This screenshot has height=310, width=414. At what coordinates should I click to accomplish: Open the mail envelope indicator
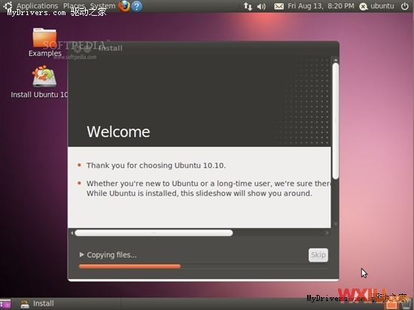pos(279,6)
